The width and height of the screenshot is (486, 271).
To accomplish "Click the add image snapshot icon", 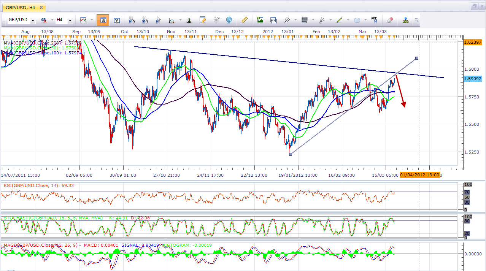I will (260, 20).
